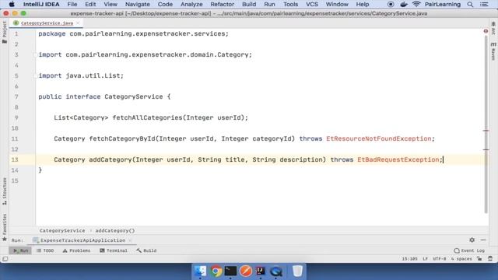Viewport: 498px width, 280px height.
Task: Click the 13:105 cursor position in status bar
Action: 410,259
